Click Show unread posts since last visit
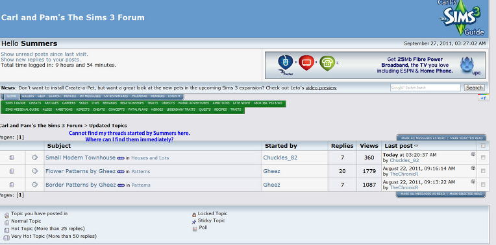Screen dimensions: 496x245 pyautogui.click(x=45, y=54)
